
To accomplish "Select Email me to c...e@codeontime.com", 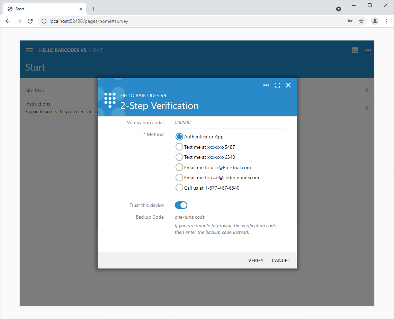I will 179,177.
